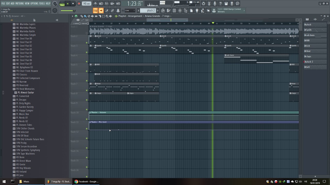The image size is (330, 185).
Task: Open the Line snap dropdown
Action: pos(130,11)
